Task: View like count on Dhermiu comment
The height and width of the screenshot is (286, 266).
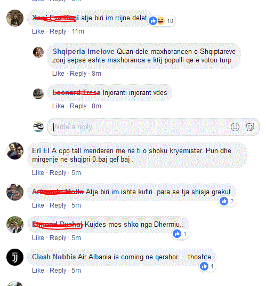Action: (x=180, y=234)
